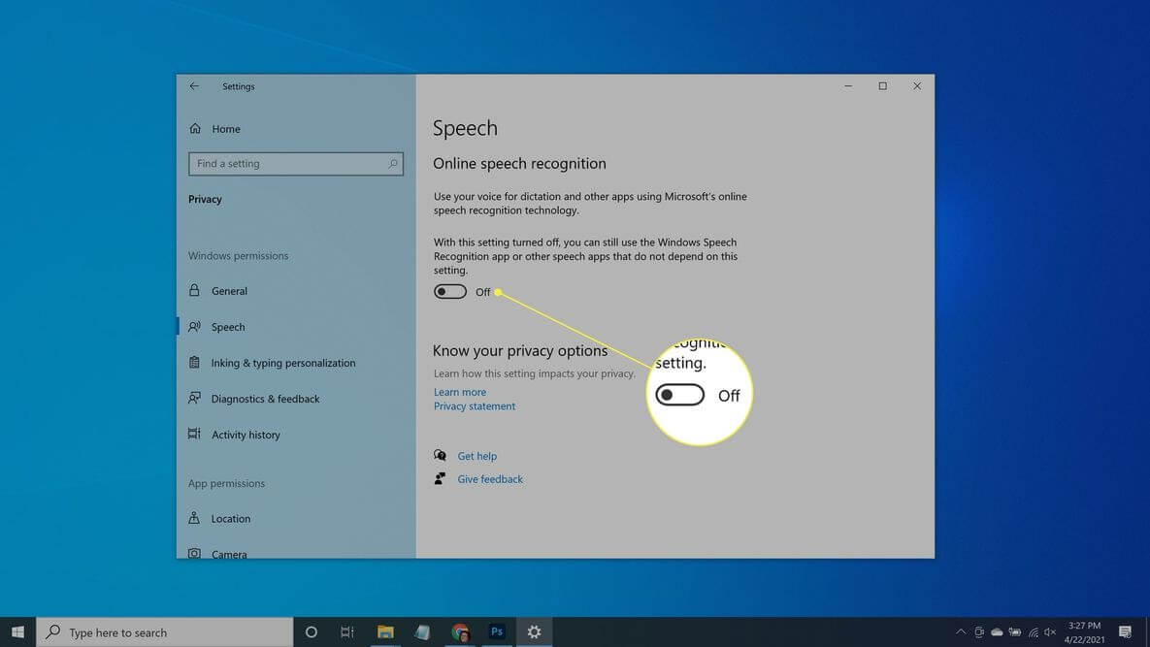Select Speech in sidebar
This screenshot has height=647, width=1150.
click(x=227, y=327)
